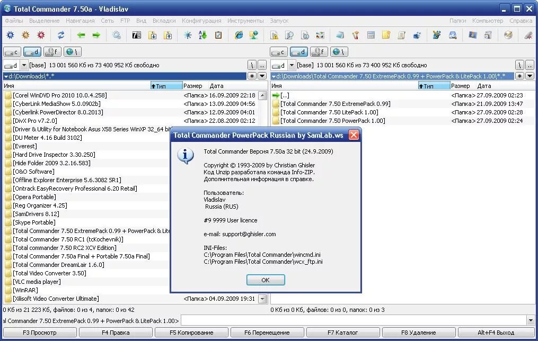Click the command line input field
The height and width of the screenshot is (341, 538).
(x=354, y=321)
